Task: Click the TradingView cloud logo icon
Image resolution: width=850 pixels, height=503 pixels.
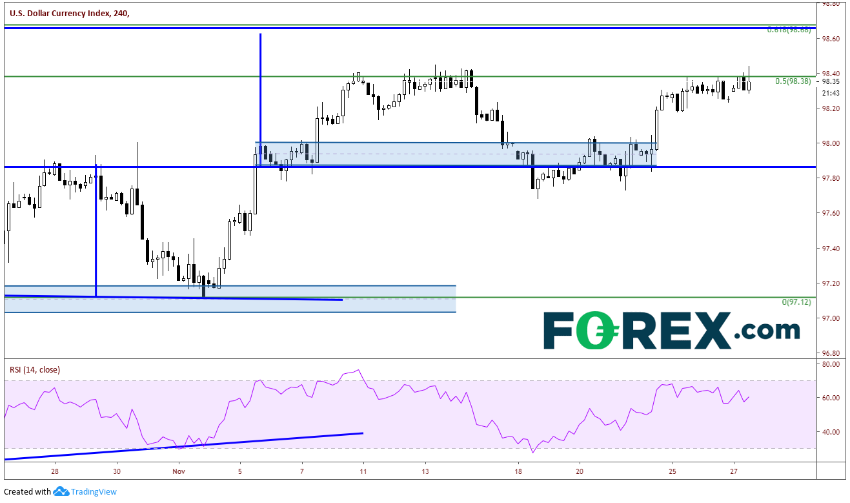Action: pos(61,492)
